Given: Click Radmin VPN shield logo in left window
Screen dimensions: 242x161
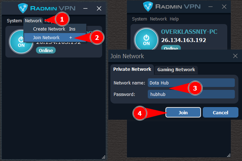Looking at the screenshot, I should coord(23,8).
